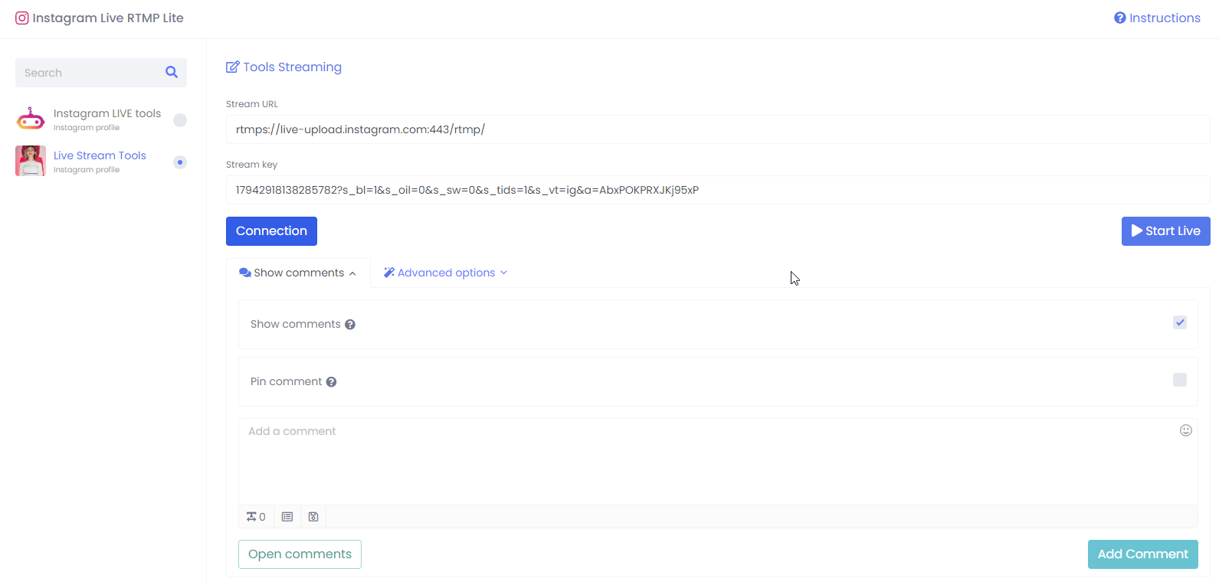The height and width of the screenshot is (585, 1219).
Task: Uncheck the Show comments checkbox
Action: (1180, 322)
